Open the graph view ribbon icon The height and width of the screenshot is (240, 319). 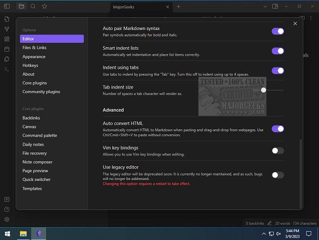coord(7,29)
